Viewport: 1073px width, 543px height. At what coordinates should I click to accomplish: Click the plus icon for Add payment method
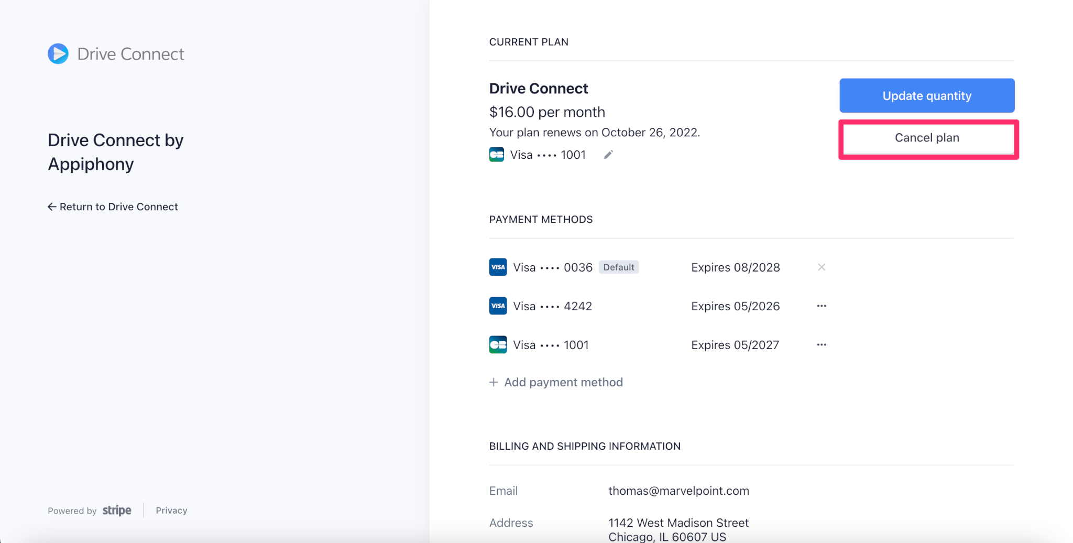click(494, 382)
